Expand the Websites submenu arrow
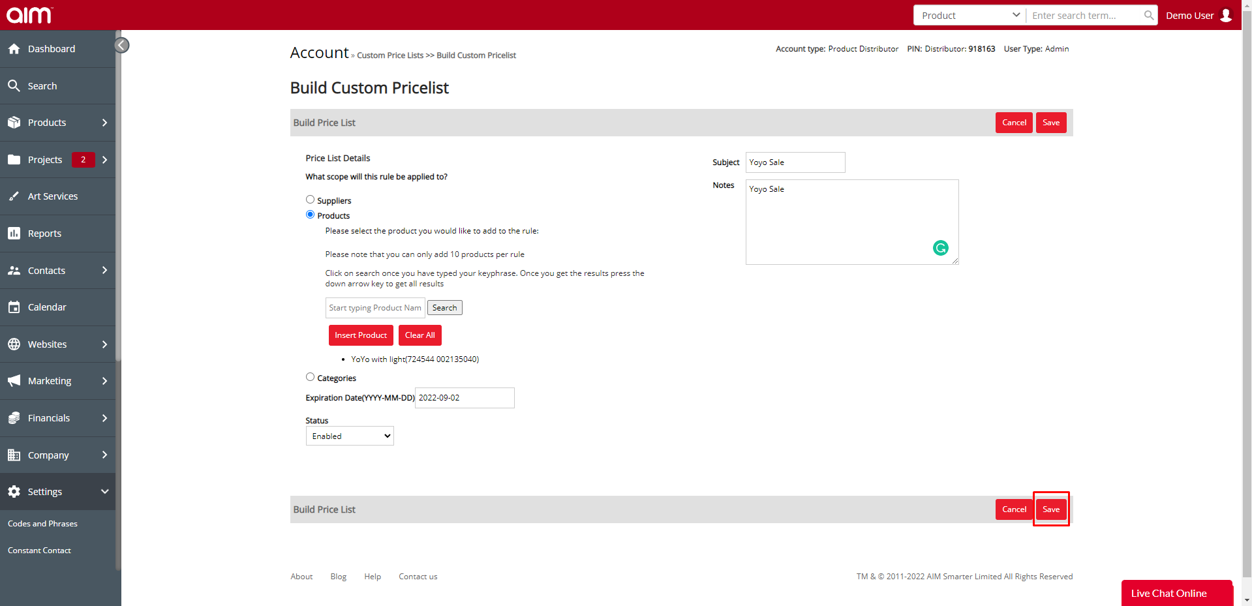This screenshot has width=1252, height=606. 104,344
